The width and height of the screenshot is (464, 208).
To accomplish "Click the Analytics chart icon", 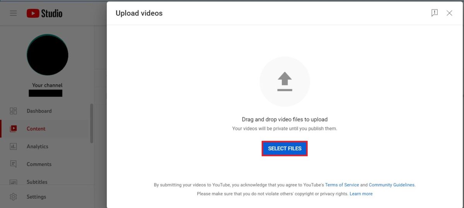I will click(x=13, y=147).
